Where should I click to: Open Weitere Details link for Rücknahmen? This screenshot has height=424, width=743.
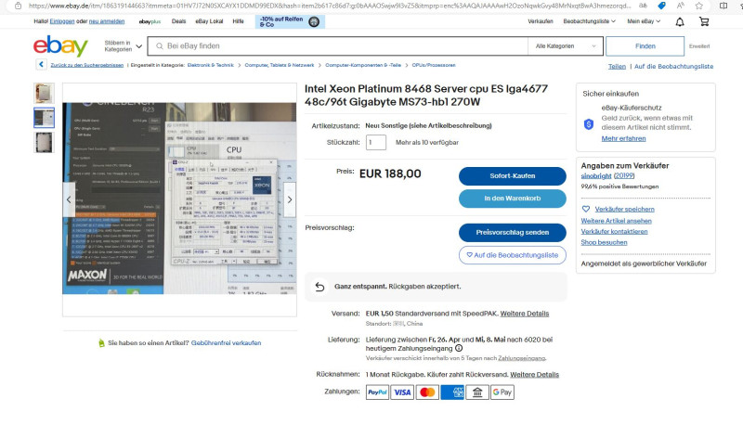tap(535, 375)
